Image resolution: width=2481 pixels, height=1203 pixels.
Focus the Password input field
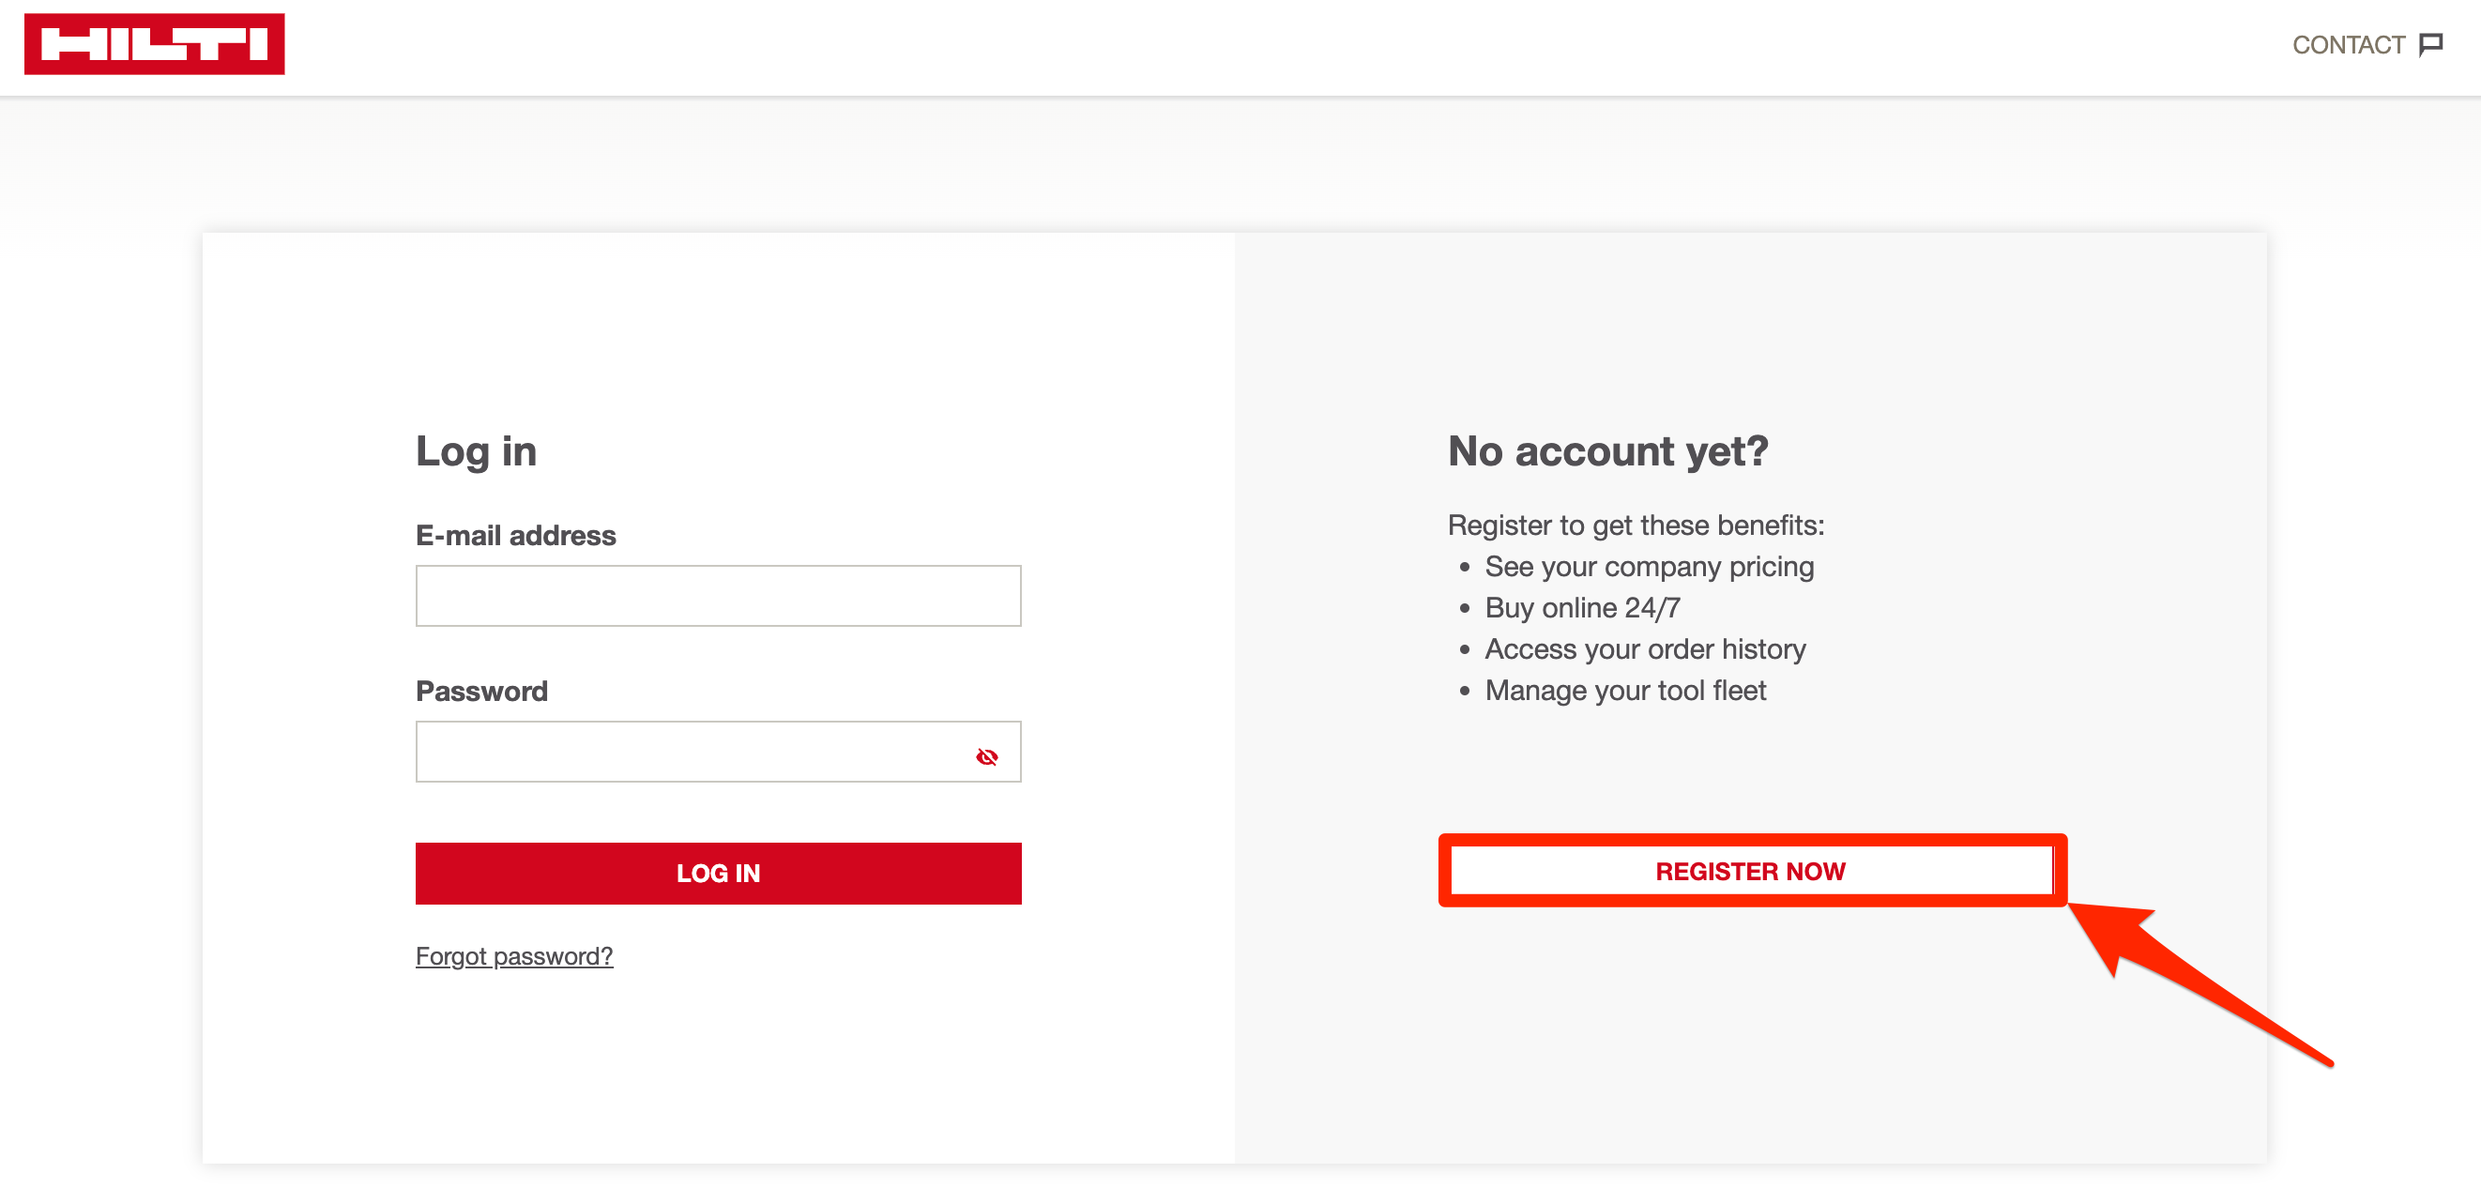pyautogui.click(x=719, y=753)
